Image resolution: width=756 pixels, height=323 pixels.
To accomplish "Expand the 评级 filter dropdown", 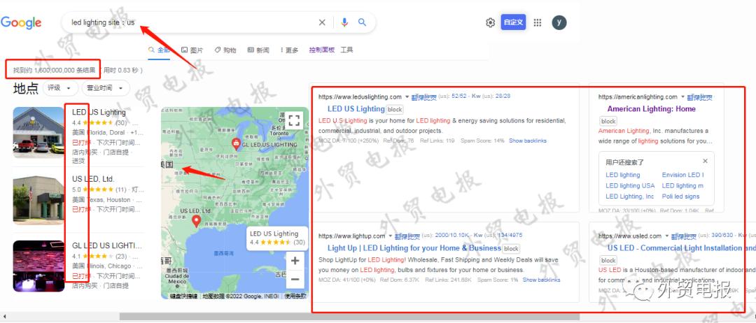I will tap(60, 88).
